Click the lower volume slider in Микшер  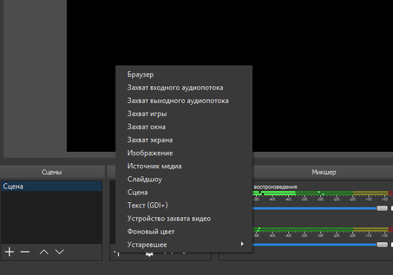pos(382,244)
